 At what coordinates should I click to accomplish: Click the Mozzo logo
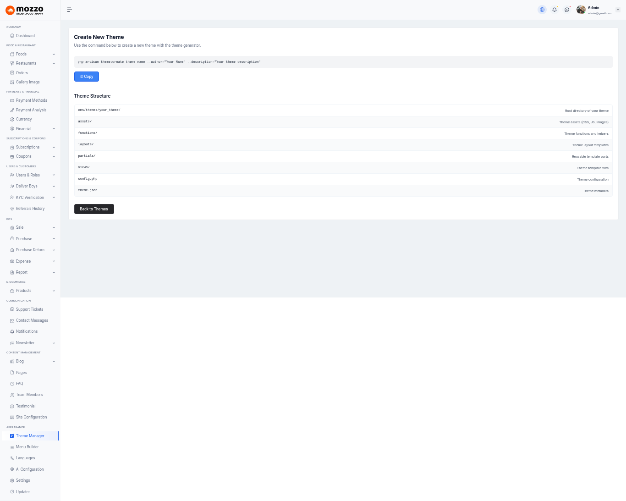pos(25,10)
